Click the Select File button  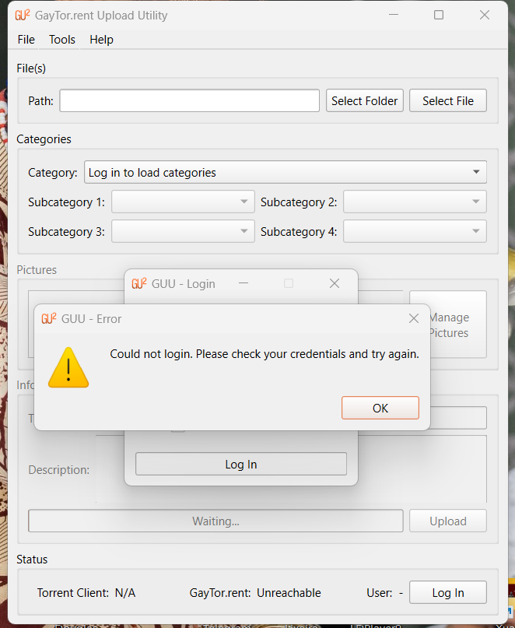[447, 101]
